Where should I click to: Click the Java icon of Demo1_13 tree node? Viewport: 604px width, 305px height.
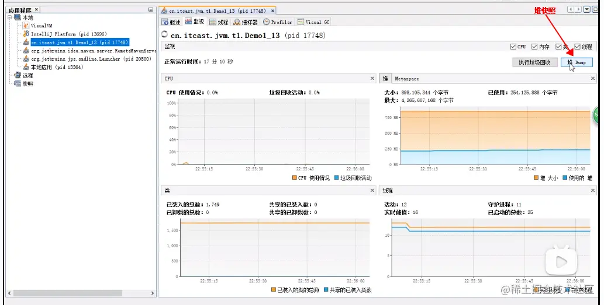(x=26, y=42)
